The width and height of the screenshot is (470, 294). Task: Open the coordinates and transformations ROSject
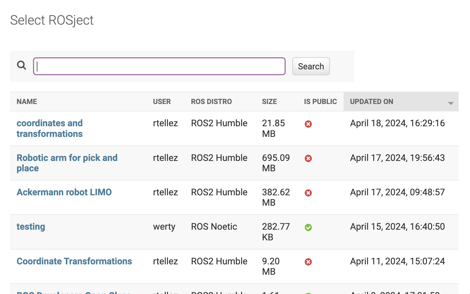tap(50, 128)
